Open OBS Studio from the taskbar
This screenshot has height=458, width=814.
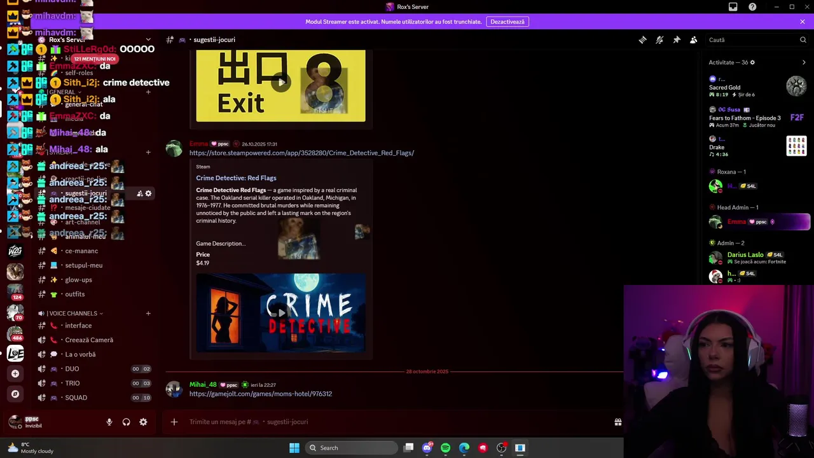(x=501, y=448)
